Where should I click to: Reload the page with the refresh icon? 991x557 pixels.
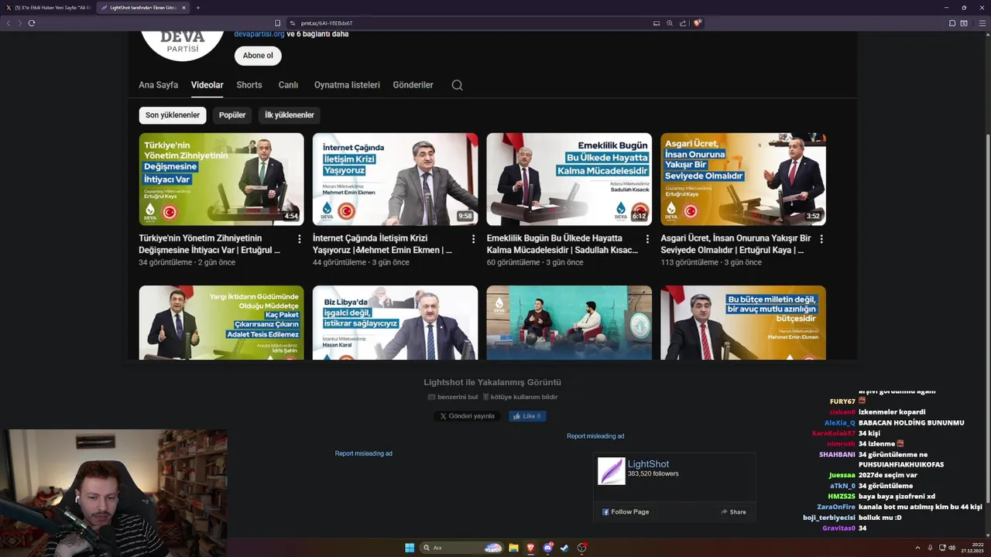point(32,23)
